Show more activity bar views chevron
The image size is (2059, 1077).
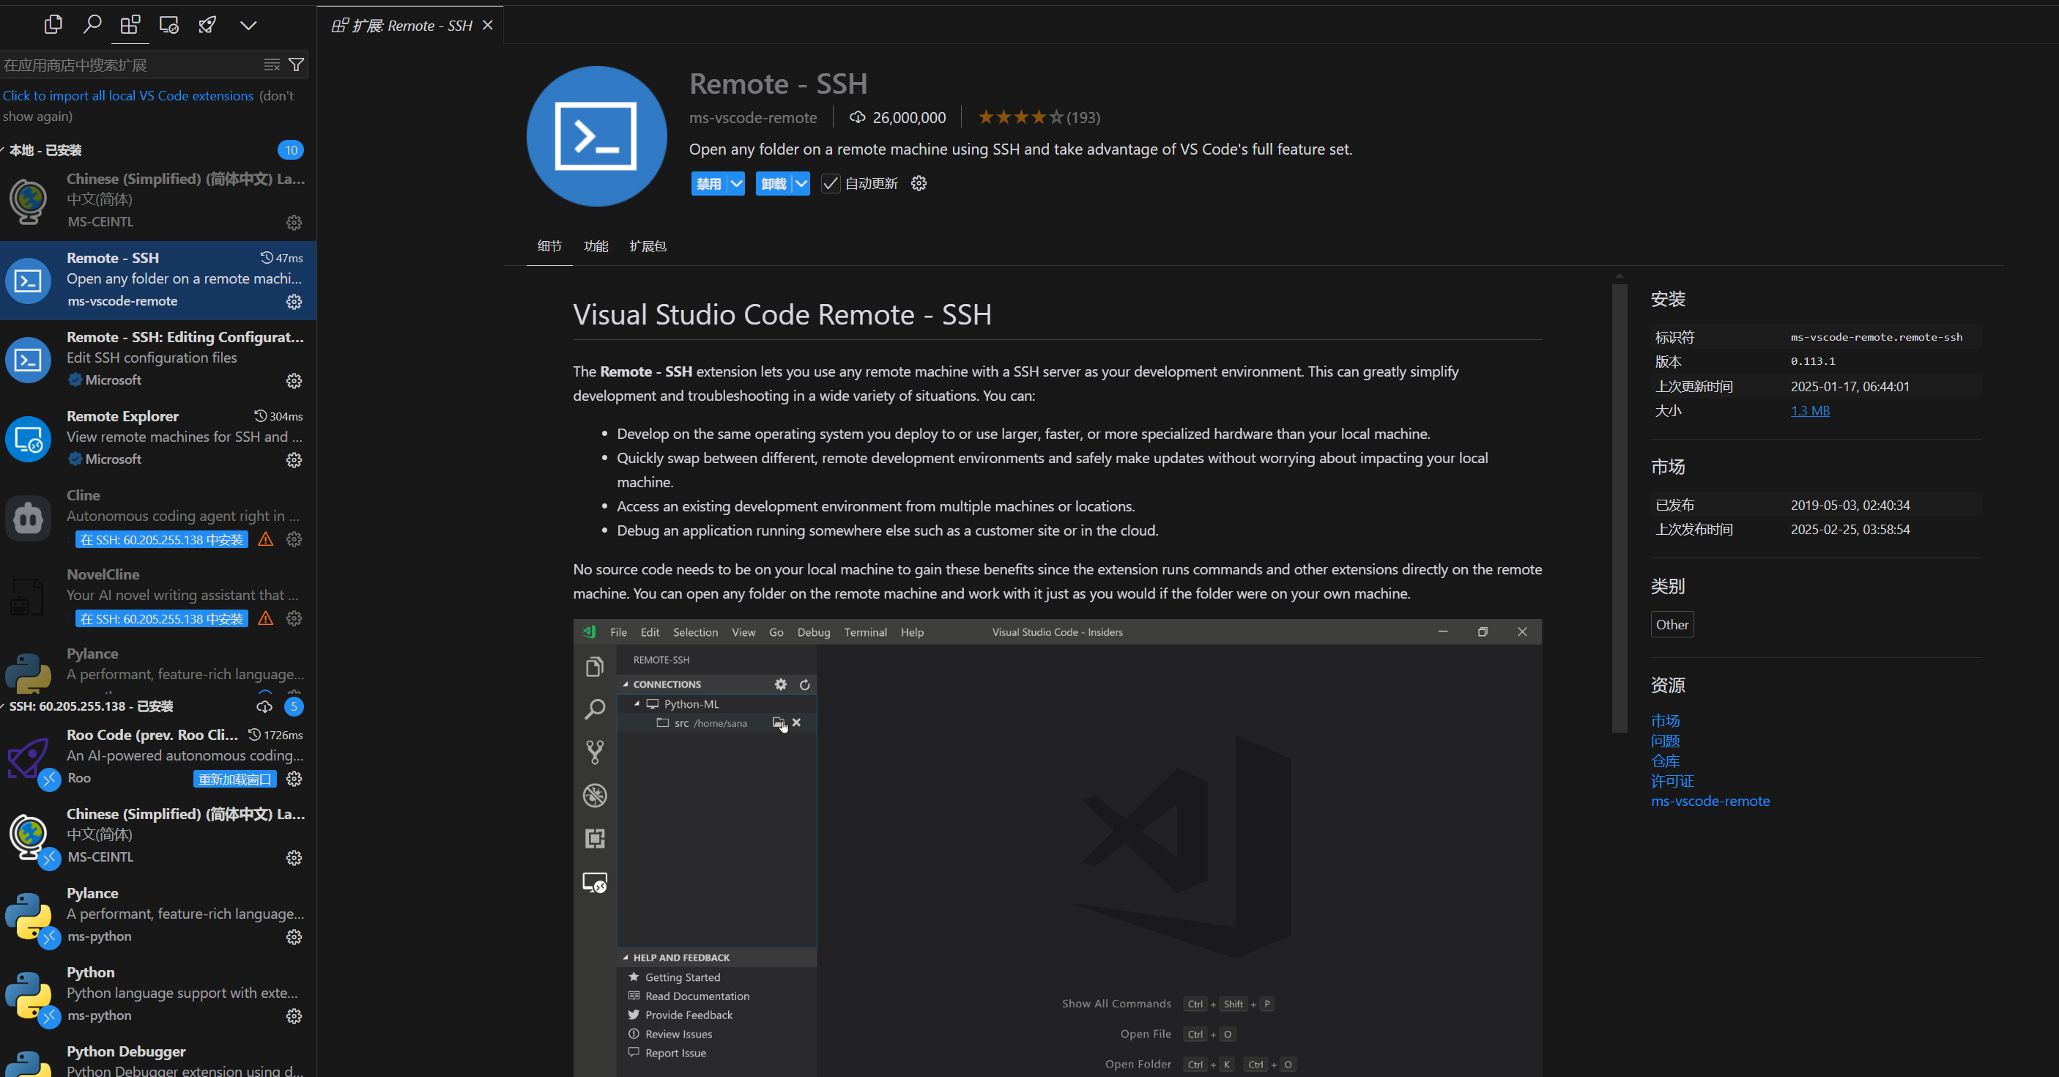click(x=248, y=25)
